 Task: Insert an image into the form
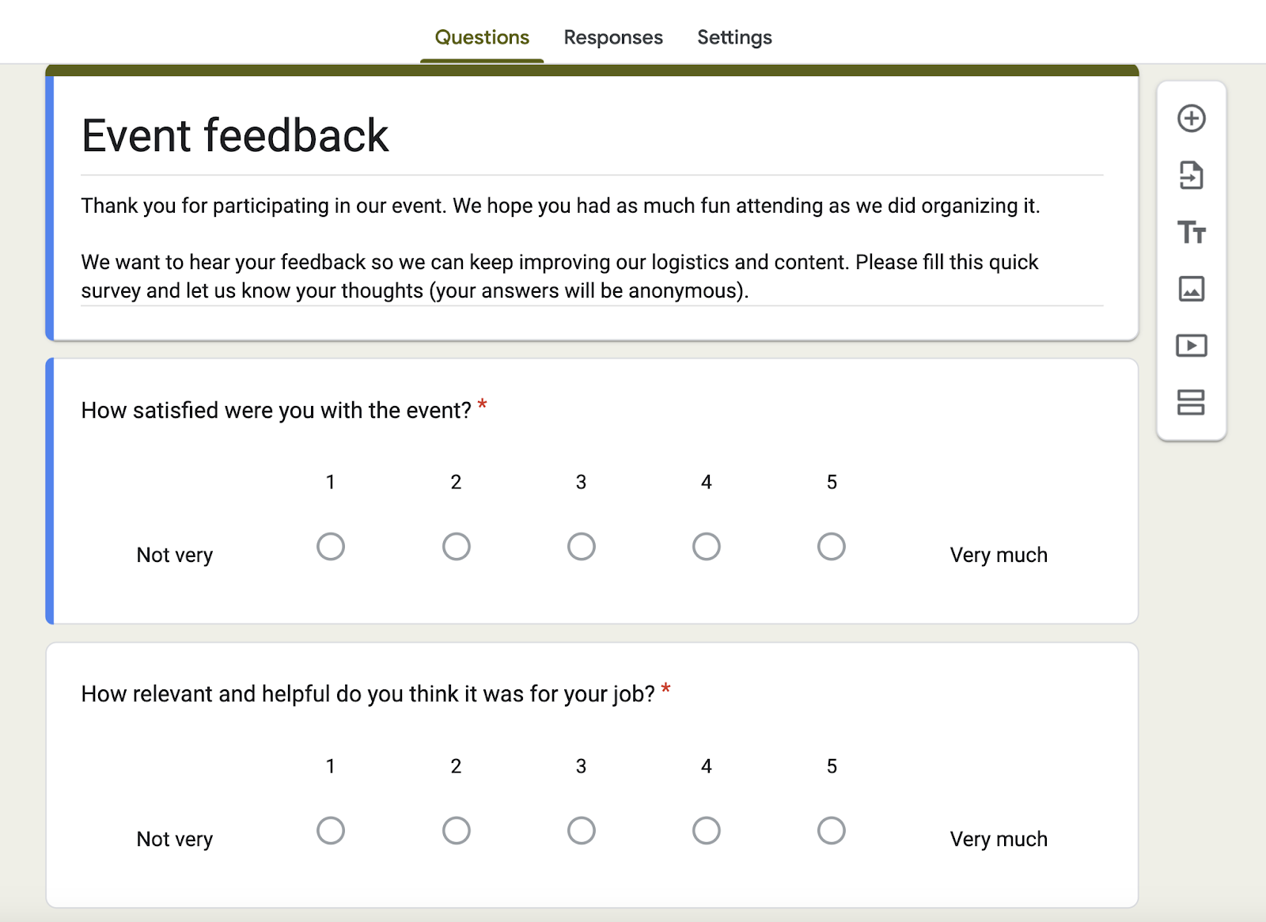tap(1192, 290)
